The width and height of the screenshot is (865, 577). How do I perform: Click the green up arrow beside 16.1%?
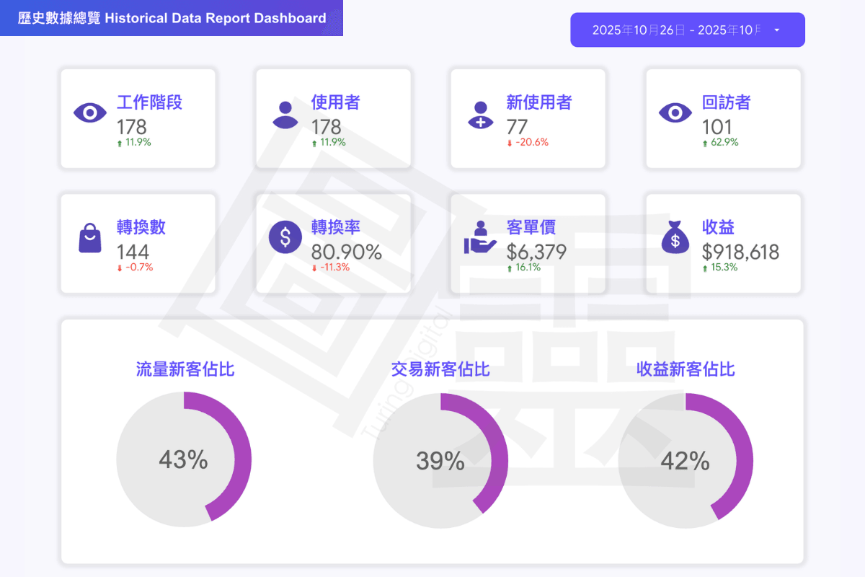(510, 268)
